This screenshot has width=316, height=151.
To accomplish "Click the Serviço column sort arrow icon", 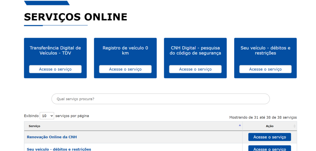I will click(x=240, y=125).
